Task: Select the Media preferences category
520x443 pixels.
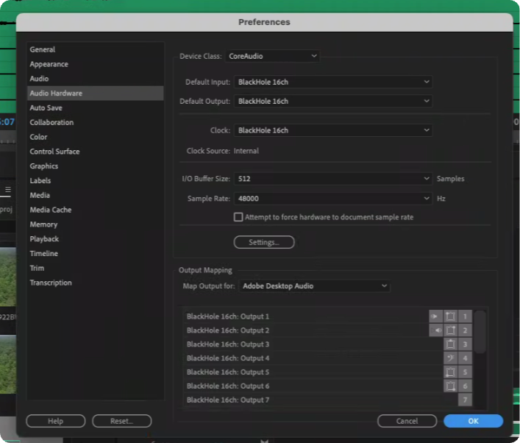Action: click(95, 196)
